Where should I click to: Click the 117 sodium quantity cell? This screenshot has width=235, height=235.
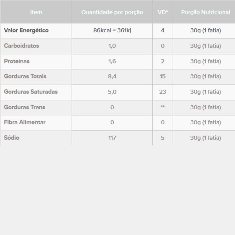pos(112,138)
